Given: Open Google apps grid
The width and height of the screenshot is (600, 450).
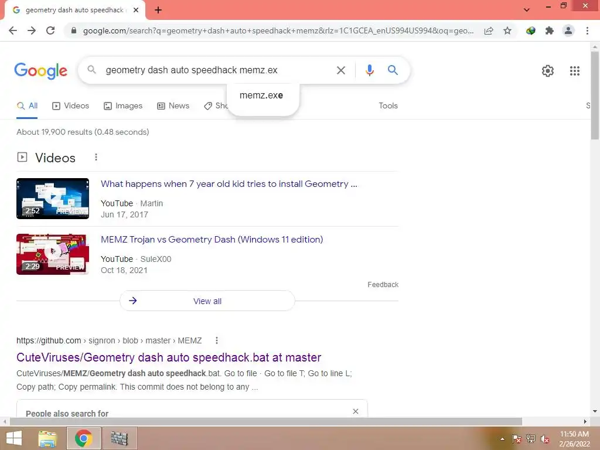Looking at the screenshot, I should (x=574, y=71).
